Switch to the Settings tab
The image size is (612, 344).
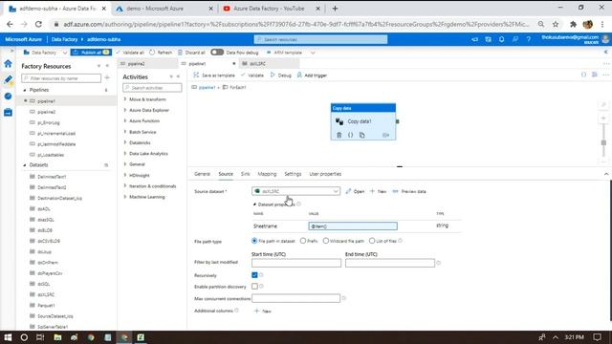[x=293, y=174]
